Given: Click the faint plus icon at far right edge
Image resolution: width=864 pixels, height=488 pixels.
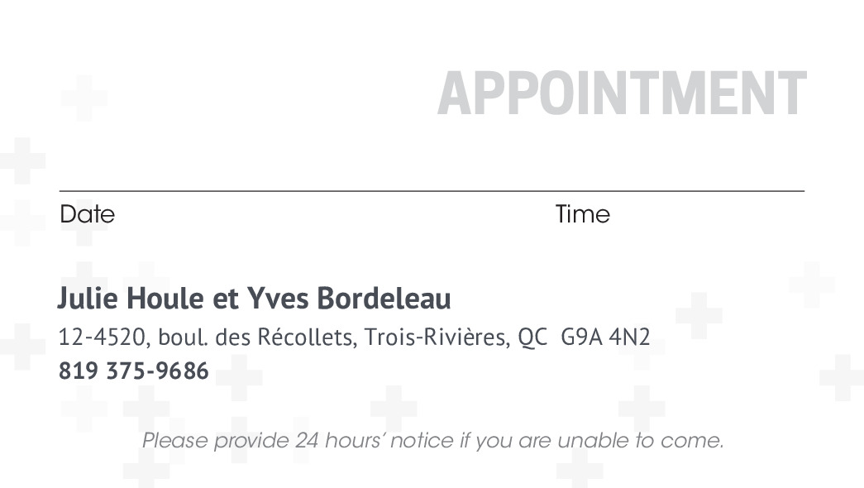Looking at the screenshot, I should pyautogui.click(x=842, y=377).
